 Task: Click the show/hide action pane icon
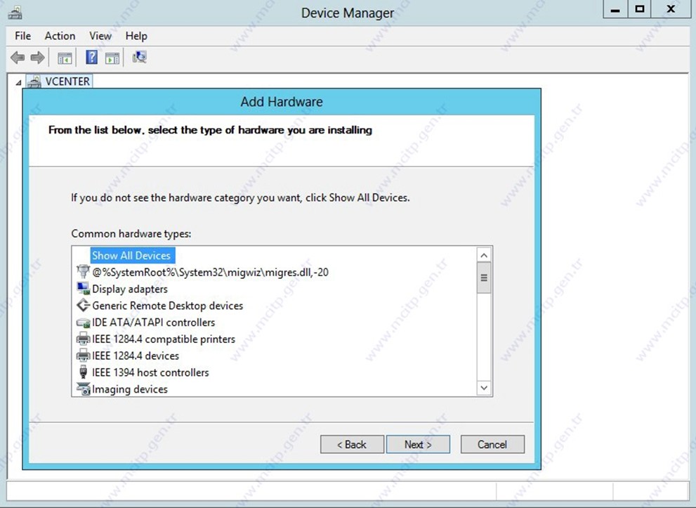point(112,58)
